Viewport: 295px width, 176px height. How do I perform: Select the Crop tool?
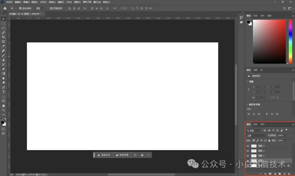click(4, 37)
